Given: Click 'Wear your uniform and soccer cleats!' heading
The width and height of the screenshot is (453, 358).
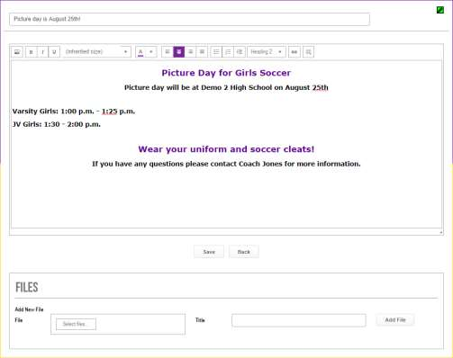Looking at the screenshot, I should click(226, 149).
